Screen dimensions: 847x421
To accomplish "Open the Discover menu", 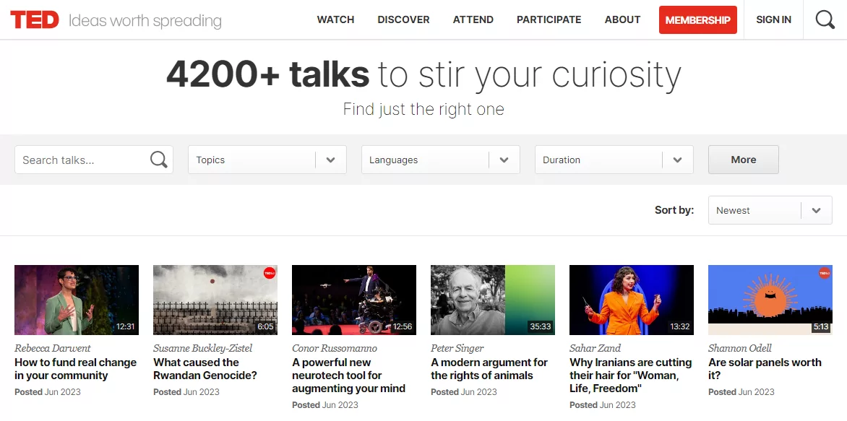I will click(x=403, y=20).
